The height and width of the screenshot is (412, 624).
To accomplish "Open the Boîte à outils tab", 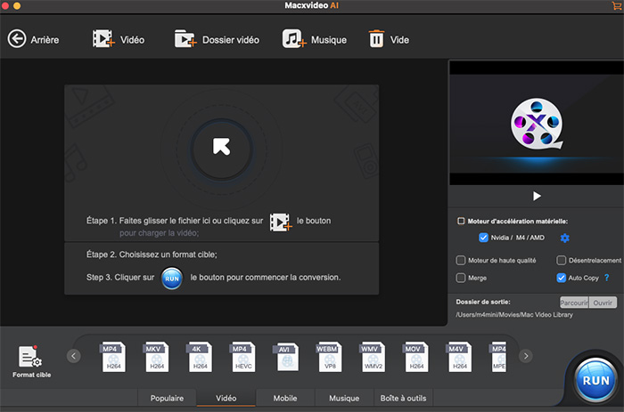I will [403, 398].
